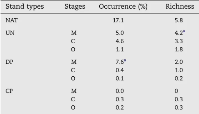The image size is (199, 114).
Task: Click the Stand types column header
Action: coord(25,6)
